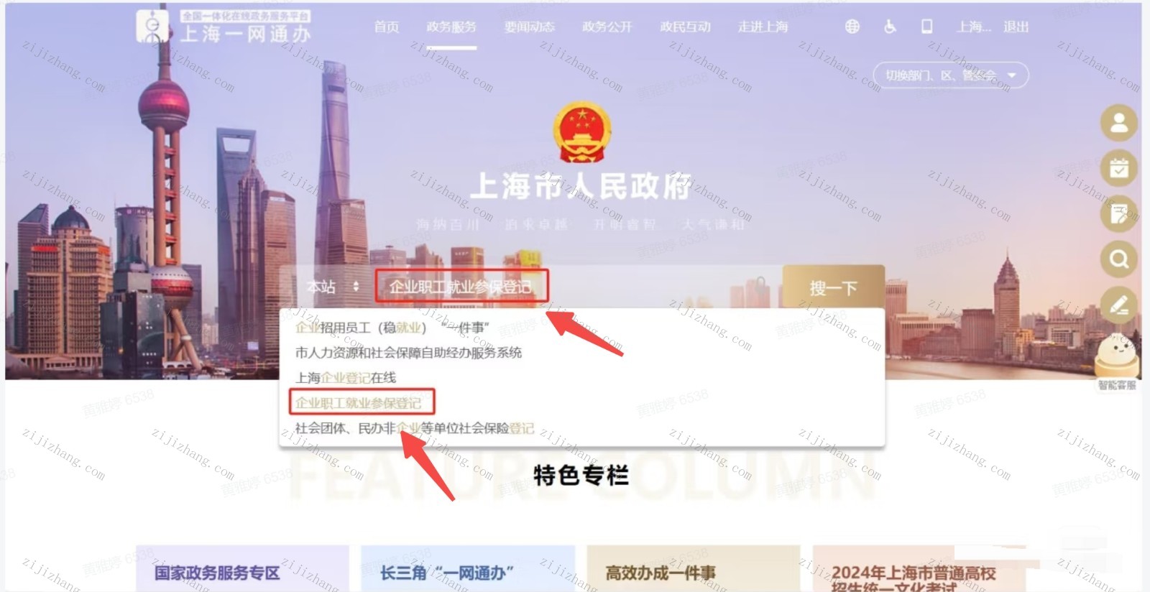Open the user profile icon in right sidebar

[1119, 122]
